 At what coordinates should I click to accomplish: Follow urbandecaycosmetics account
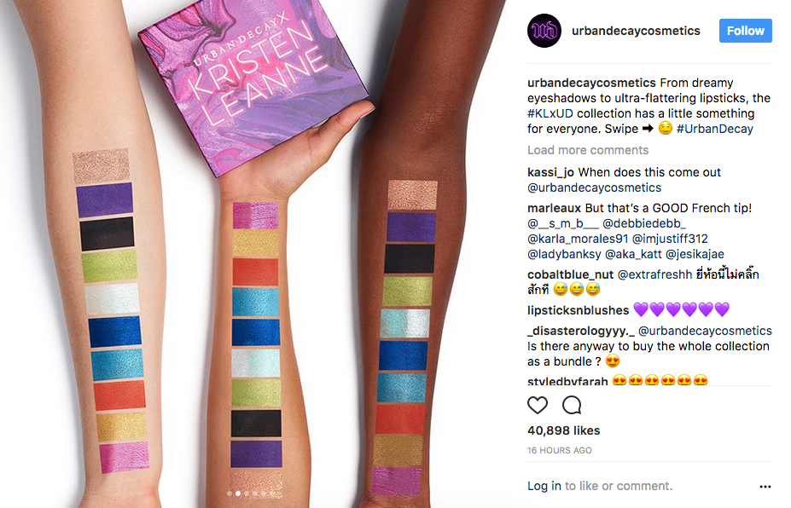745,31
